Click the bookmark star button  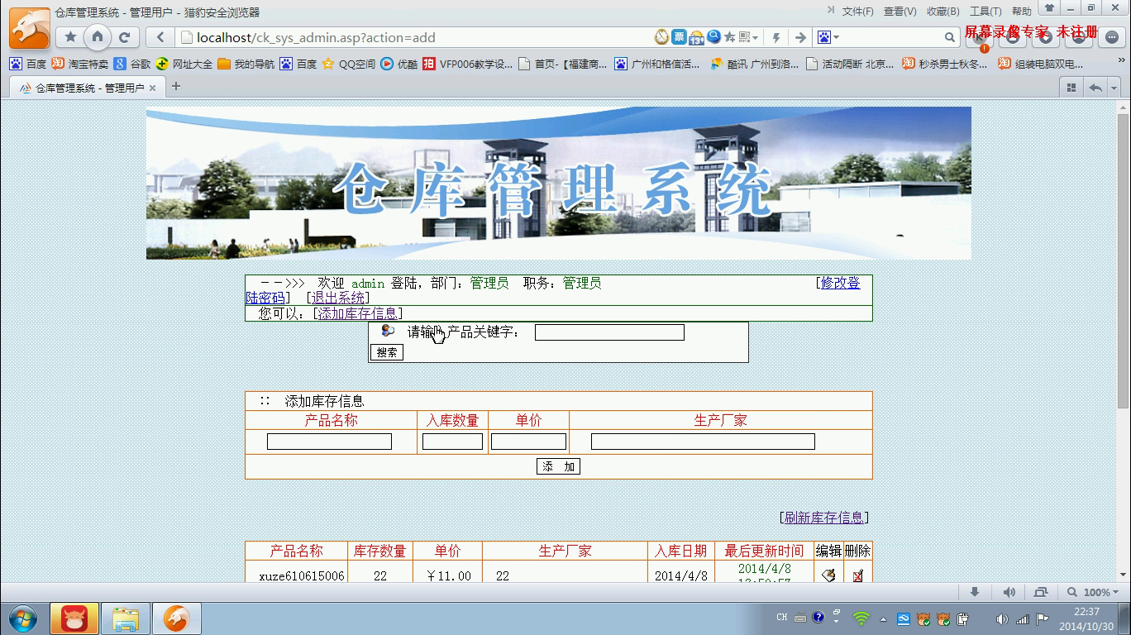pyautogui.click(x=71, y=37)
